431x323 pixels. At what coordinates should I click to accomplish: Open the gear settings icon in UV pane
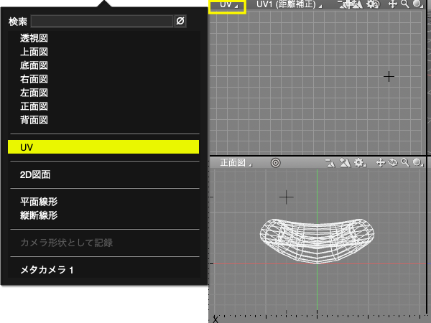click(x=371, y=4)
